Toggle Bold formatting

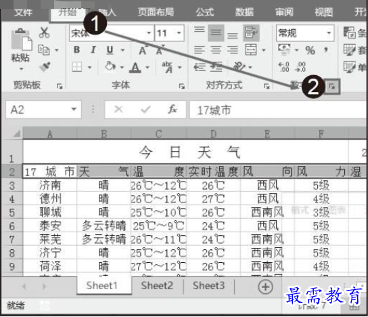tap(76, 50)
